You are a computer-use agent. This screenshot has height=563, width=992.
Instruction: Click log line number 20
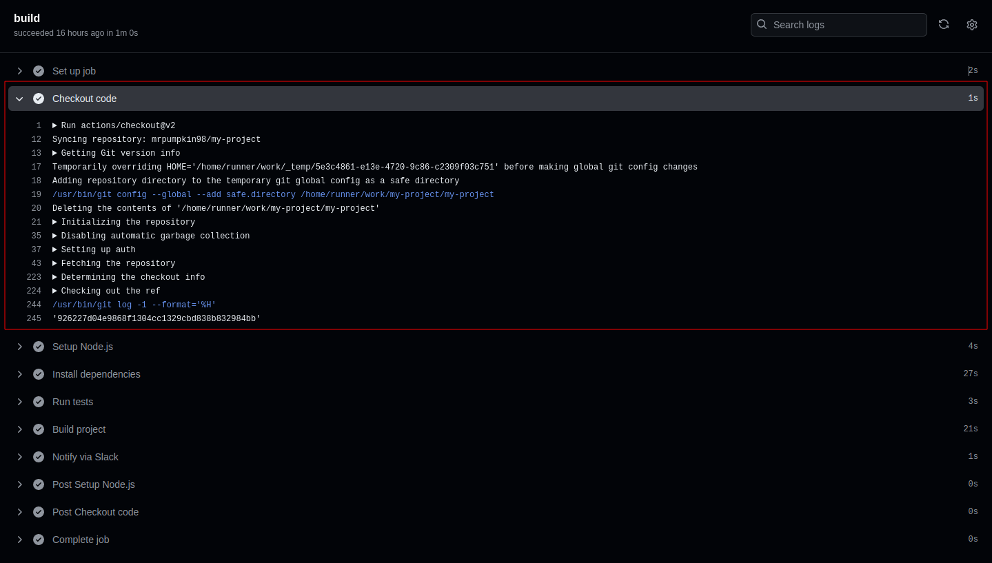[x=37, y=209]
